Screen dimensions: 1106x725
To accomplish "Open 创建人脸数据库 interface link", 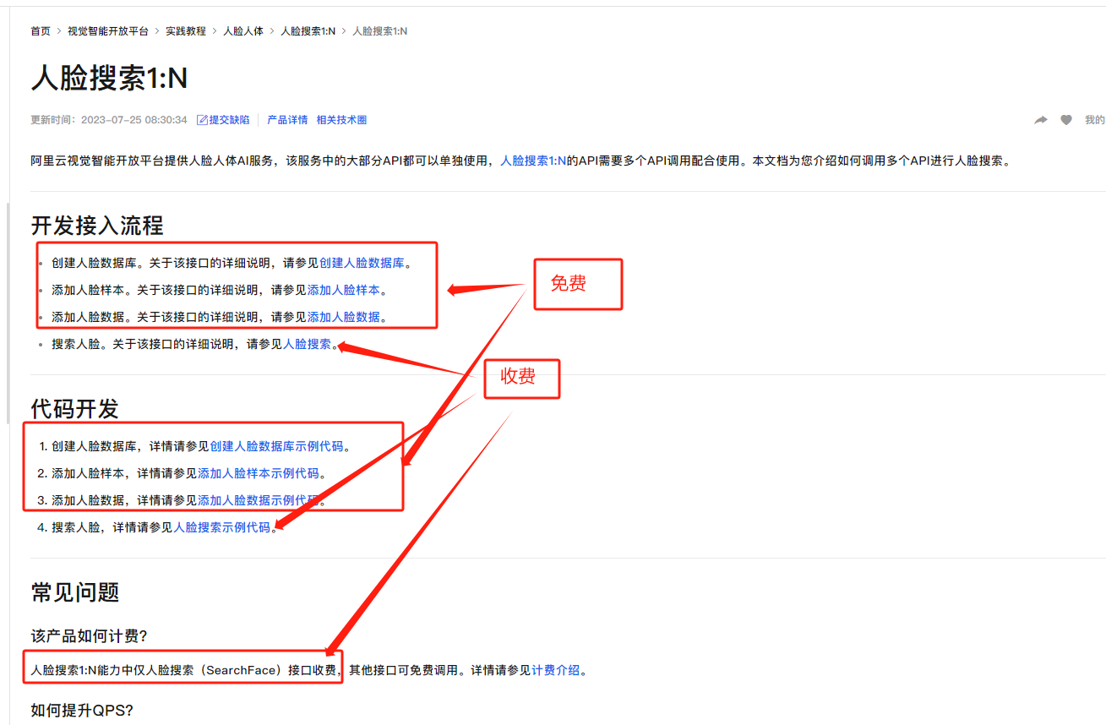I will click(362, 263).
